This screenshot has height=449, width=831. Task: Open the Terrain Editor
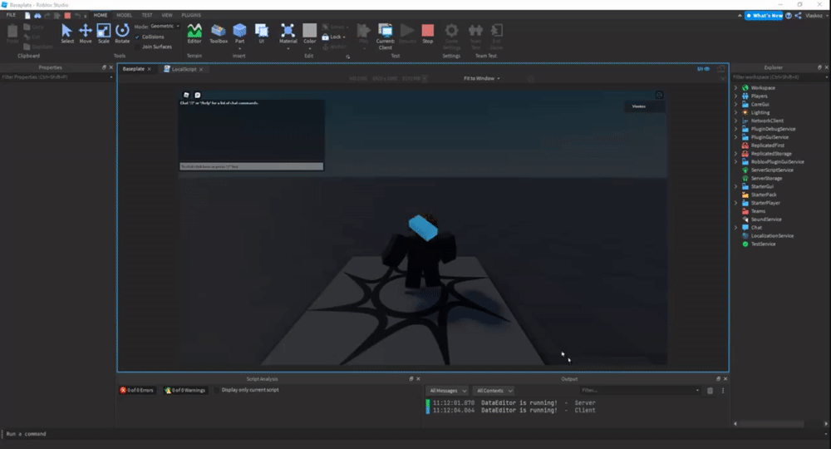[x=194, y=33]
